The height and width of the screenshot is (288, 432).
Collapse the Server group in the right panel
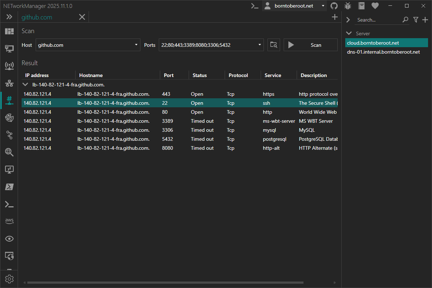coord(348,33)
